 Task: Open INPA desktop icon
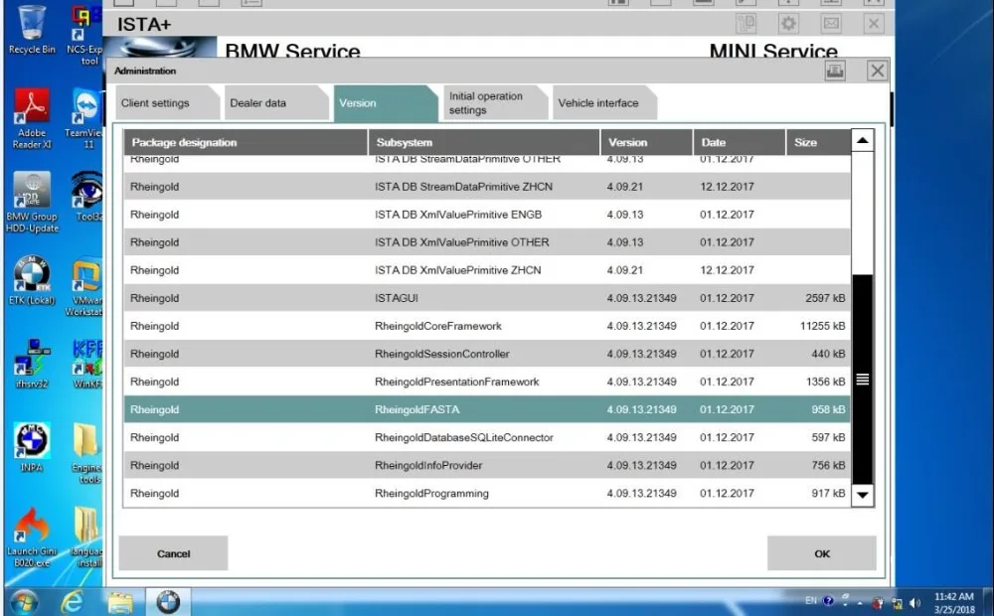(x=32, y=447)
